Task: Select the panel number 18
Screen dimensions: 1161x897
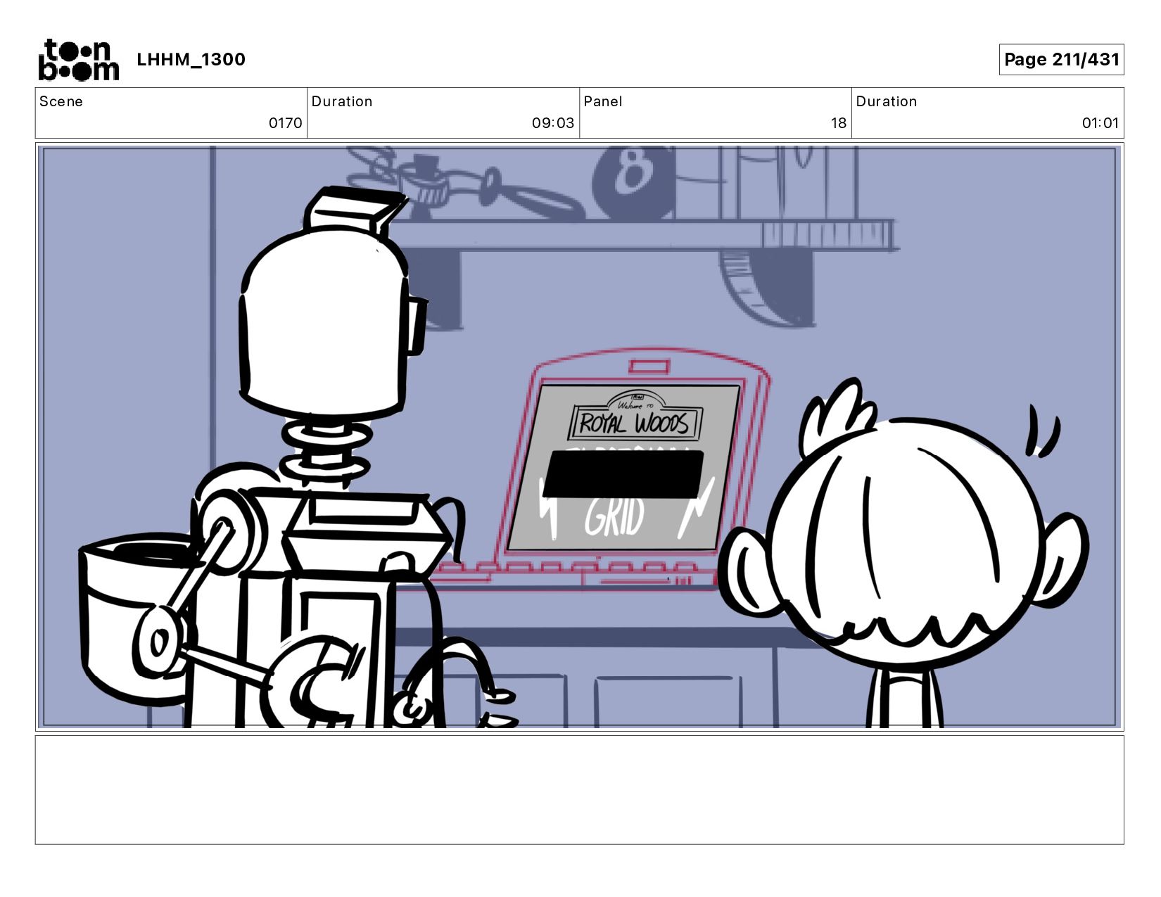Action: point(838,123)
